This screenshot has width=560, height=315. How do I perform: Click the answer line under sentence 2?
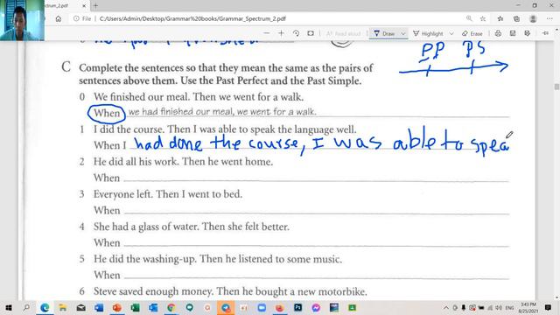point(316,178)
